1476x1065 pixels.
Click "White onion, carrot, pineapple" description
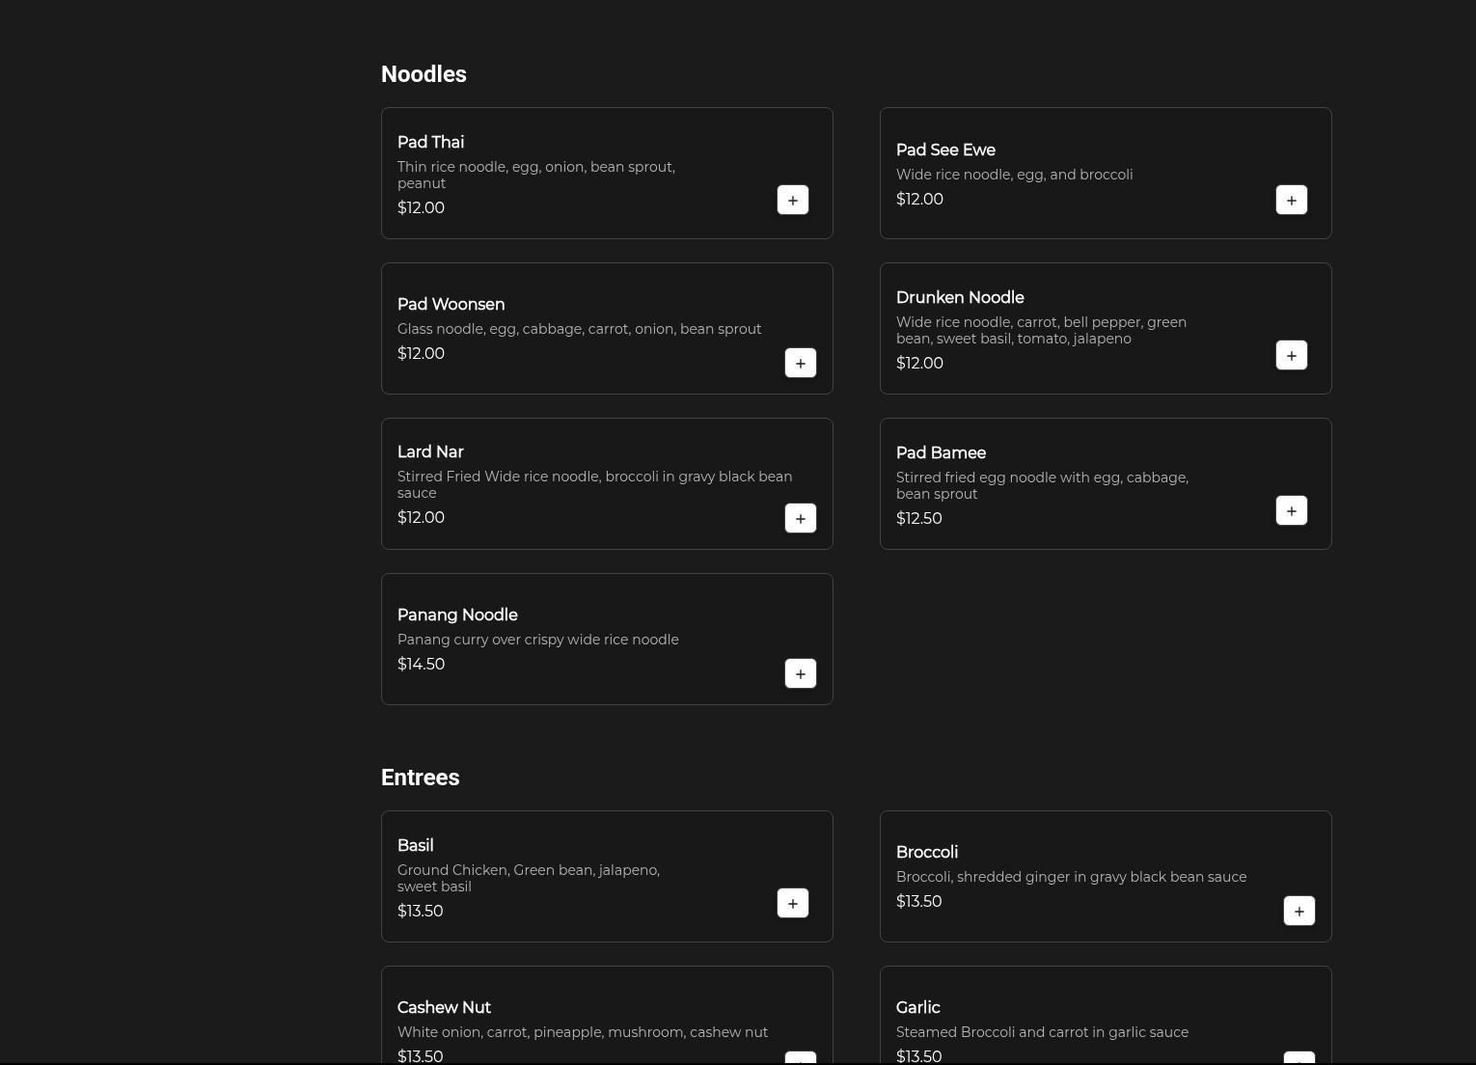pyautogui.click(x=583, y=1032)
